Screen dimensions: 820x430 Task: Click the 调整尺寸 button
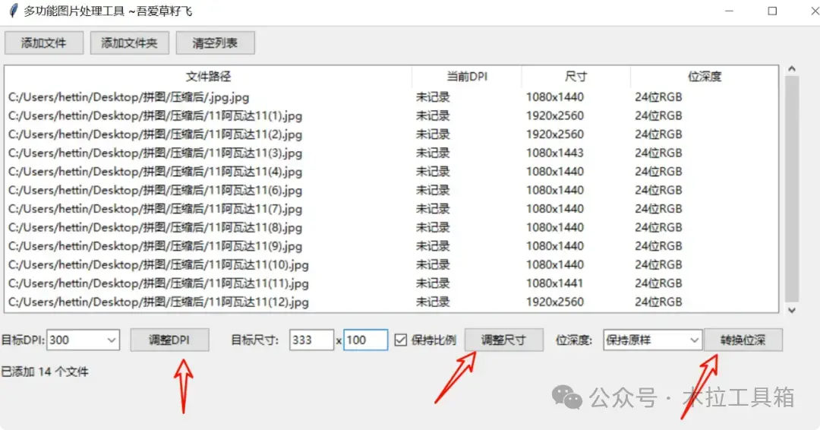coord(503,340)
